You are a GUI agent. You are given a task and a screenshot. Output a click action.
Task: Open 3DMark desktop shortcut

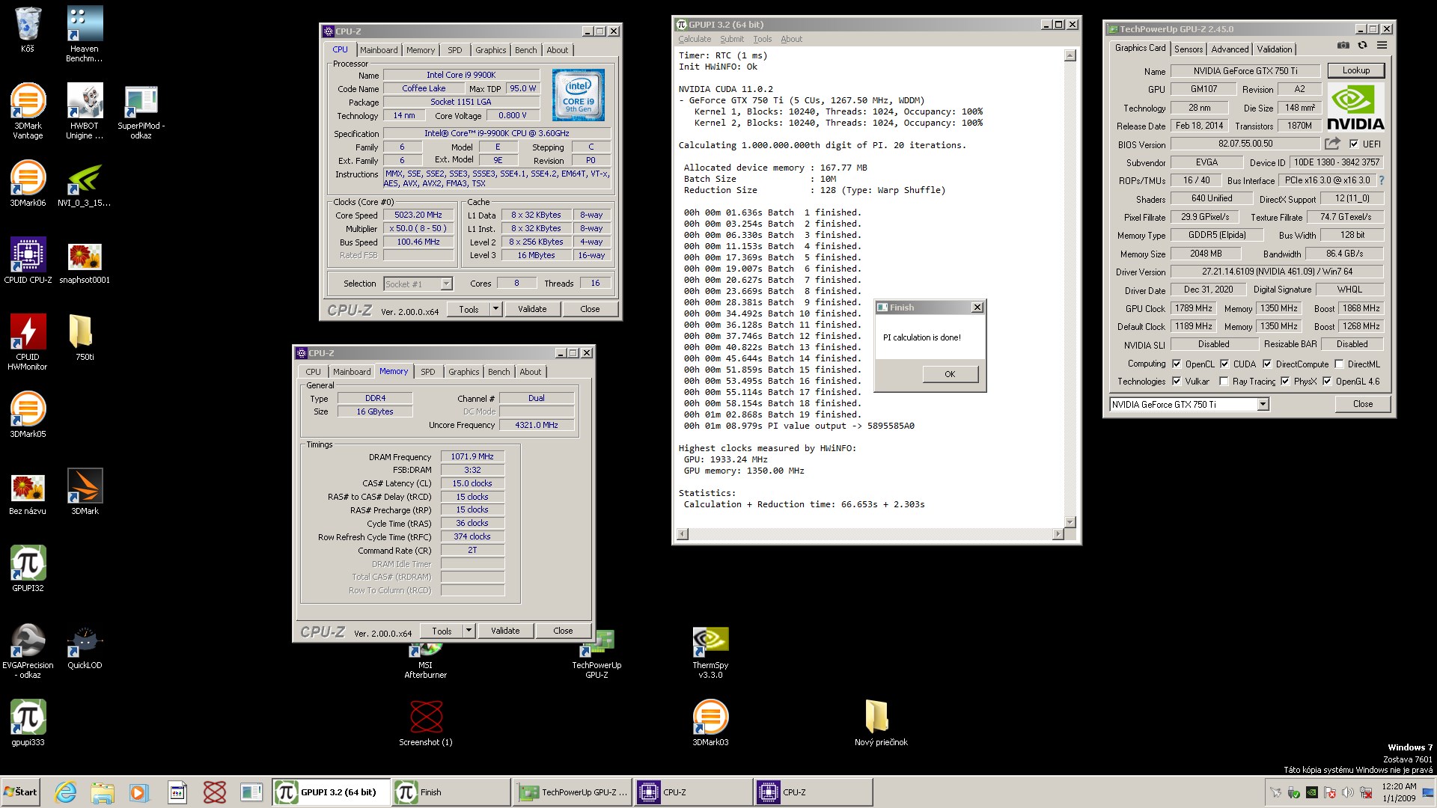tap(85, 492)
